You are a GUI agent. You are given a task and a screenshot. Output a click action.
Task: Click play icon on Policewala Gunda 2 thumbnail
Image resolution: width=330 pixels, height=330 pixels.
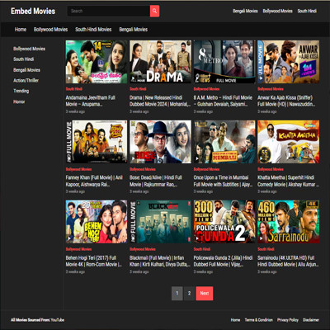tap(197, 238)
